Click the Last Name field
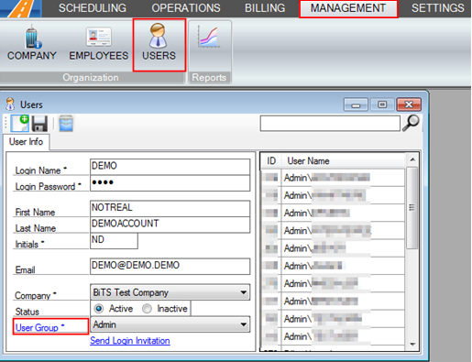472x362 pixels. point(170,225)
